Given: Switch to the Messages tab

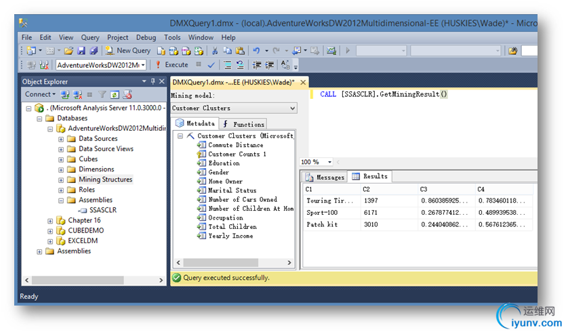Looking at the screenshot, I should (325, 177).
